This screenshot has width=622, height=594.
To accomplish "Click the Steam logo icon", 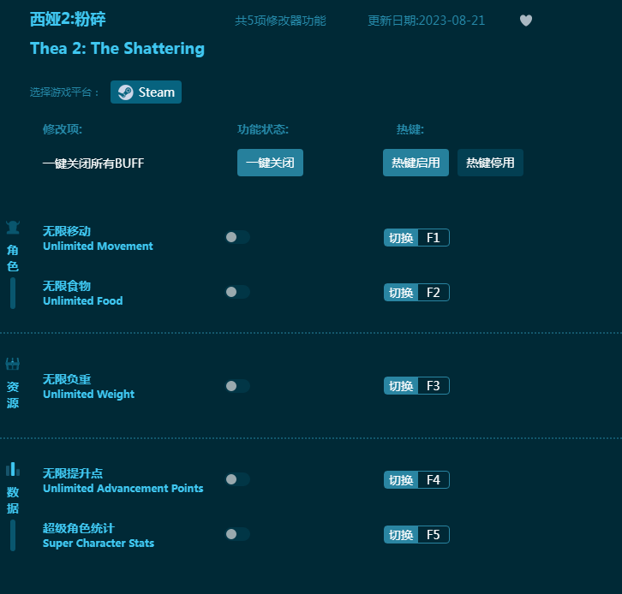I will pyautogui.click(x=125, y=92).
